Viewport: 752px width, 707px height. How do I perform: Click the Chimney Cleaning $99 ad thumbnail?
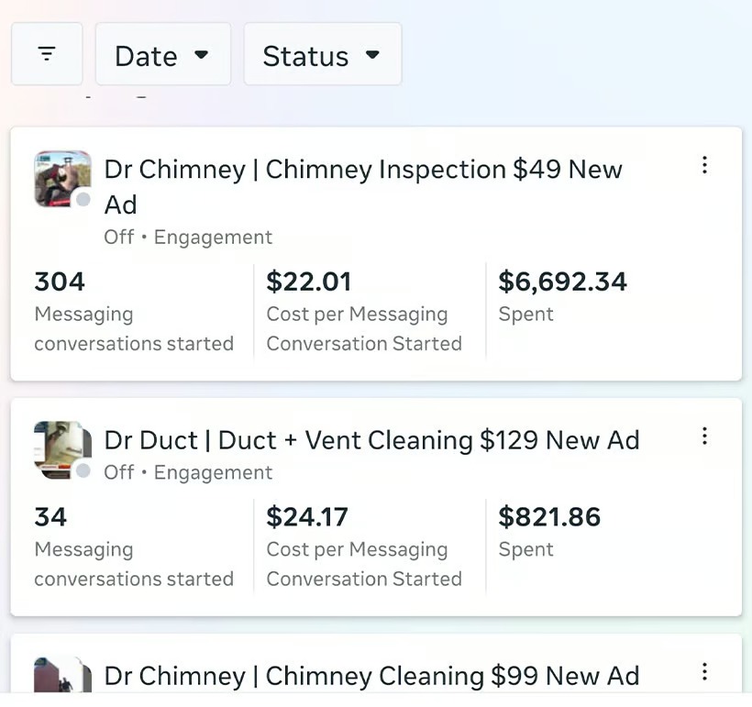(61, 676)
